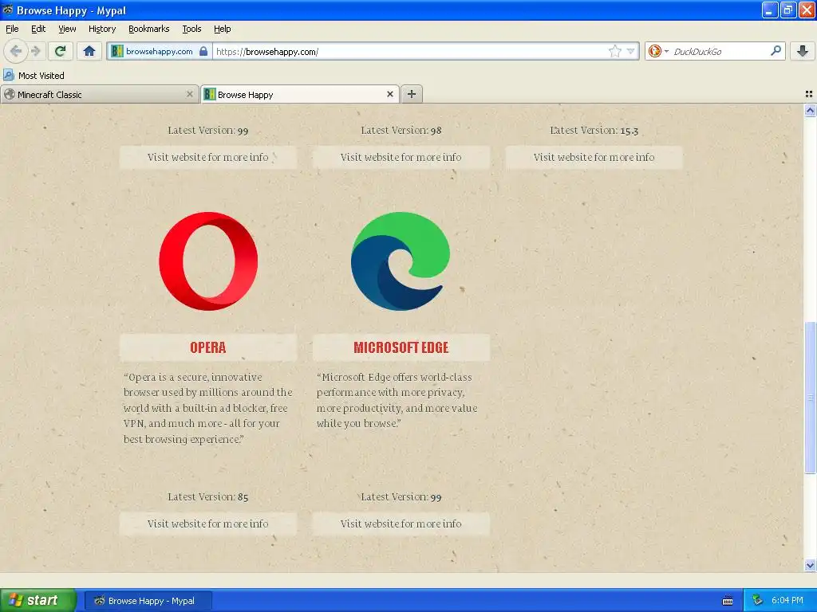Open the File menu
The width and height of the screenshot is (817, 612).
[12, 29]
